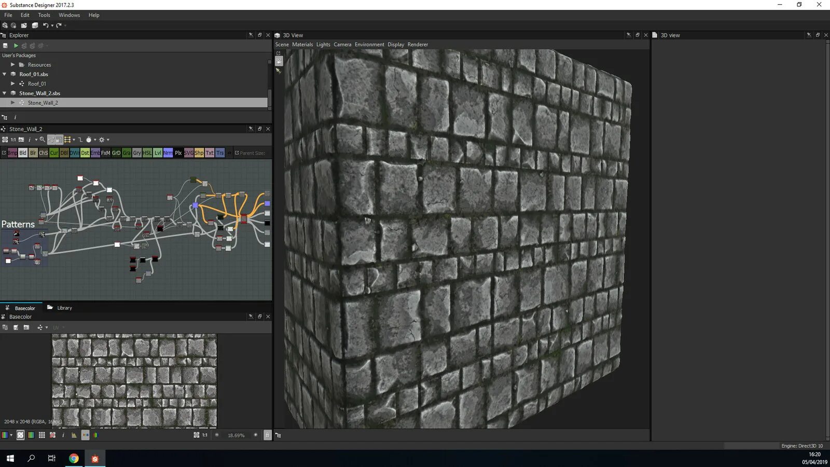Toggle the UV display button in the Basecolor panel
830x467 pixels.
pyautogui.click(x=56, y=327)
